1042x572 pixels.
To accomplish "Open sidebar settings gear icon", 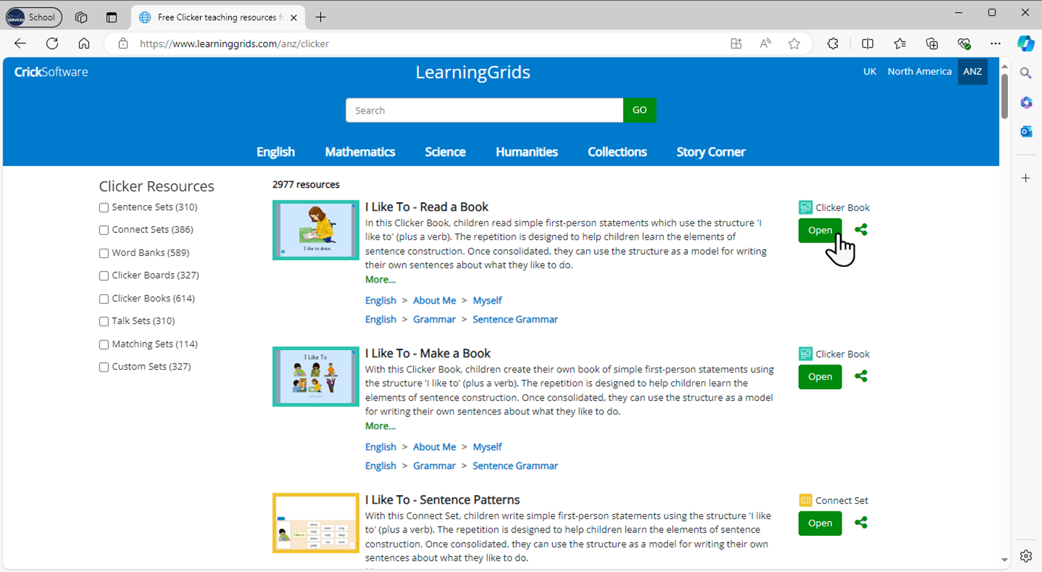I will pyautogui.click(x=1026, y=556).
